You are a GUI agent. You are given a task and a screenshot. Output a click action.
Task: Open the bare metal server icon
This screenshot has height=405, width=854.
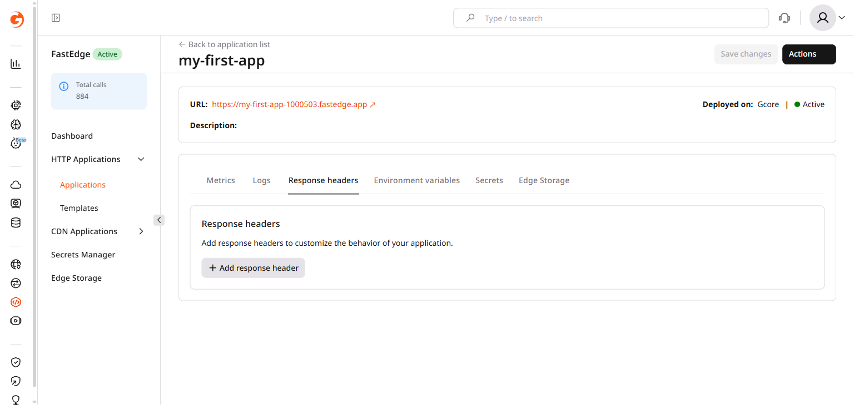[x=16, y=204]
